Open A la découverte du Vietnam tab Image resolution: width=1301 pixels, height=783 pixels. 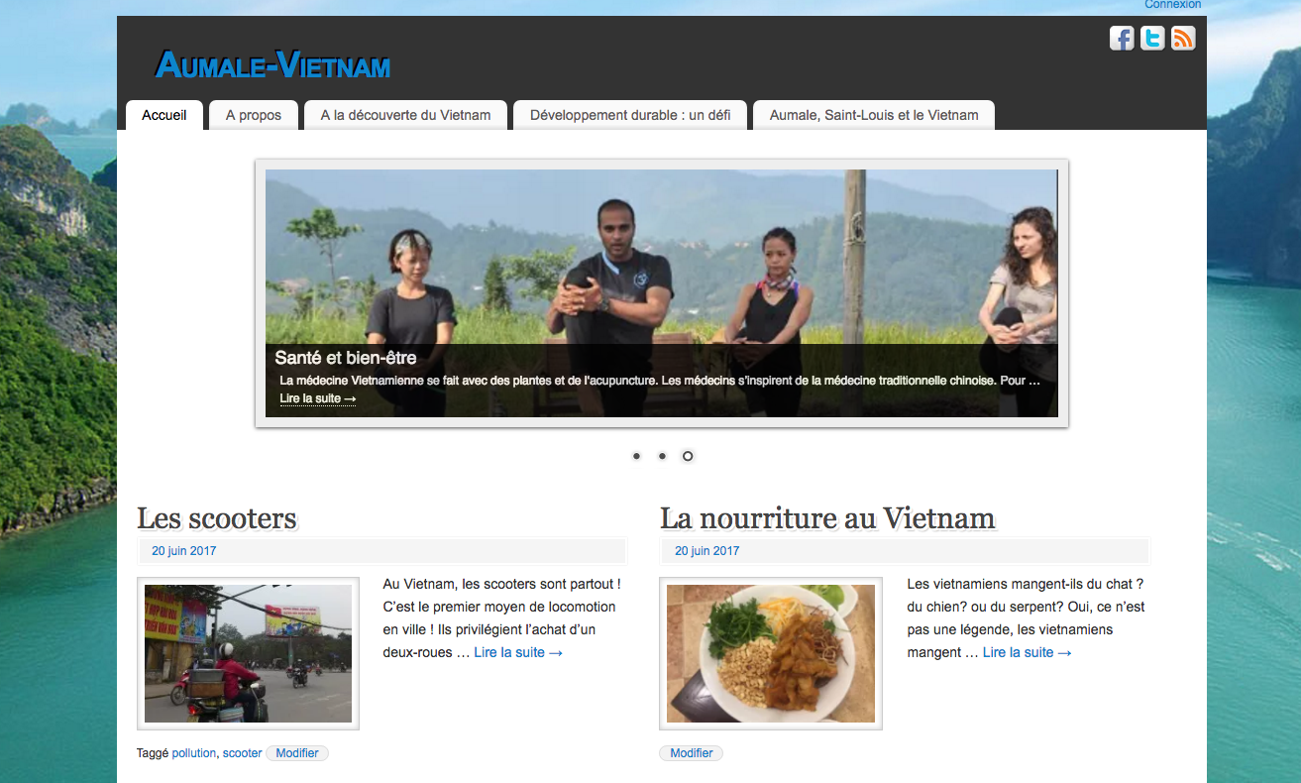405,115
